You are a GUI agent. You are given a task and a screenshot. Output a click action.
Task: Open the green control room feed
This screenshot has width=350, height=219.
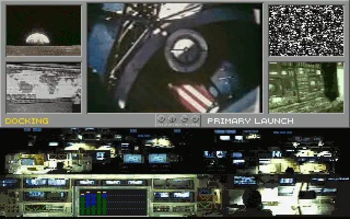point(306,88)
